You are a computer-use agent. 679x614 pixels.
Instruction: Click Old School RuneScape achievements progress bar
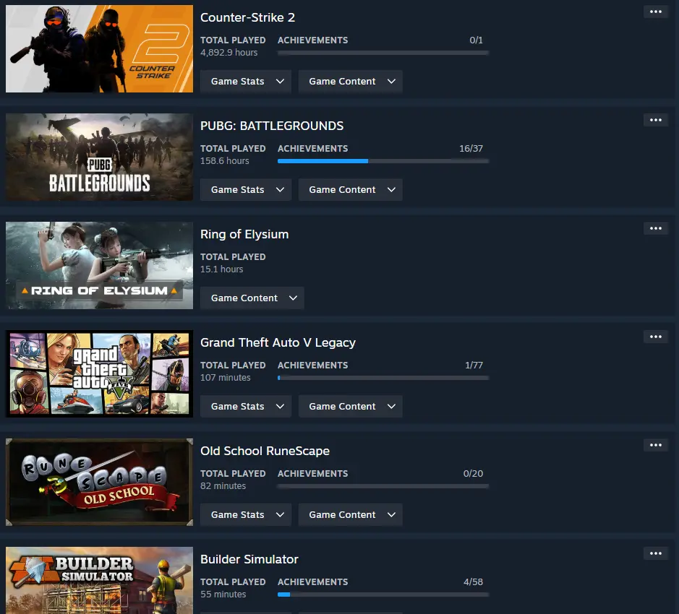click(x=383, y=486)
